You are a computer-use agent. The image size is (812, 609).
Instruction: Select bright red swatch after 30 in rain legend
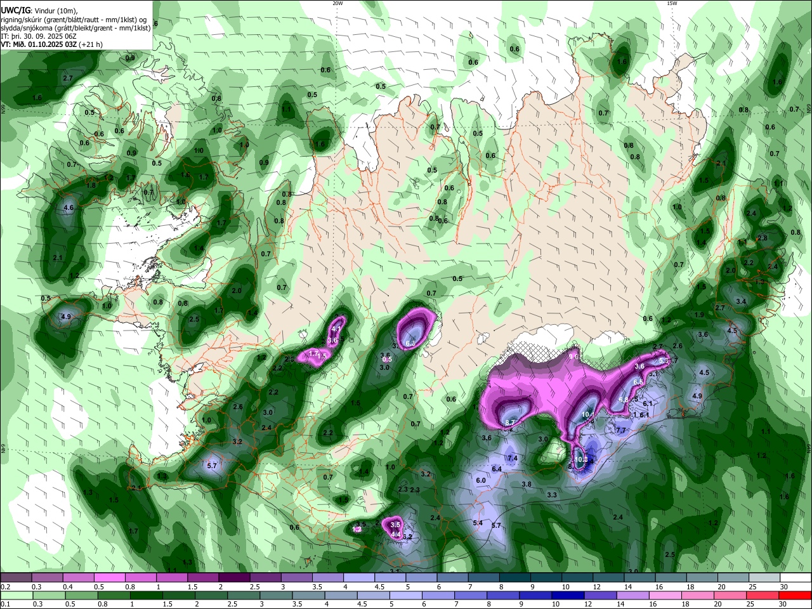click(795, 595)
